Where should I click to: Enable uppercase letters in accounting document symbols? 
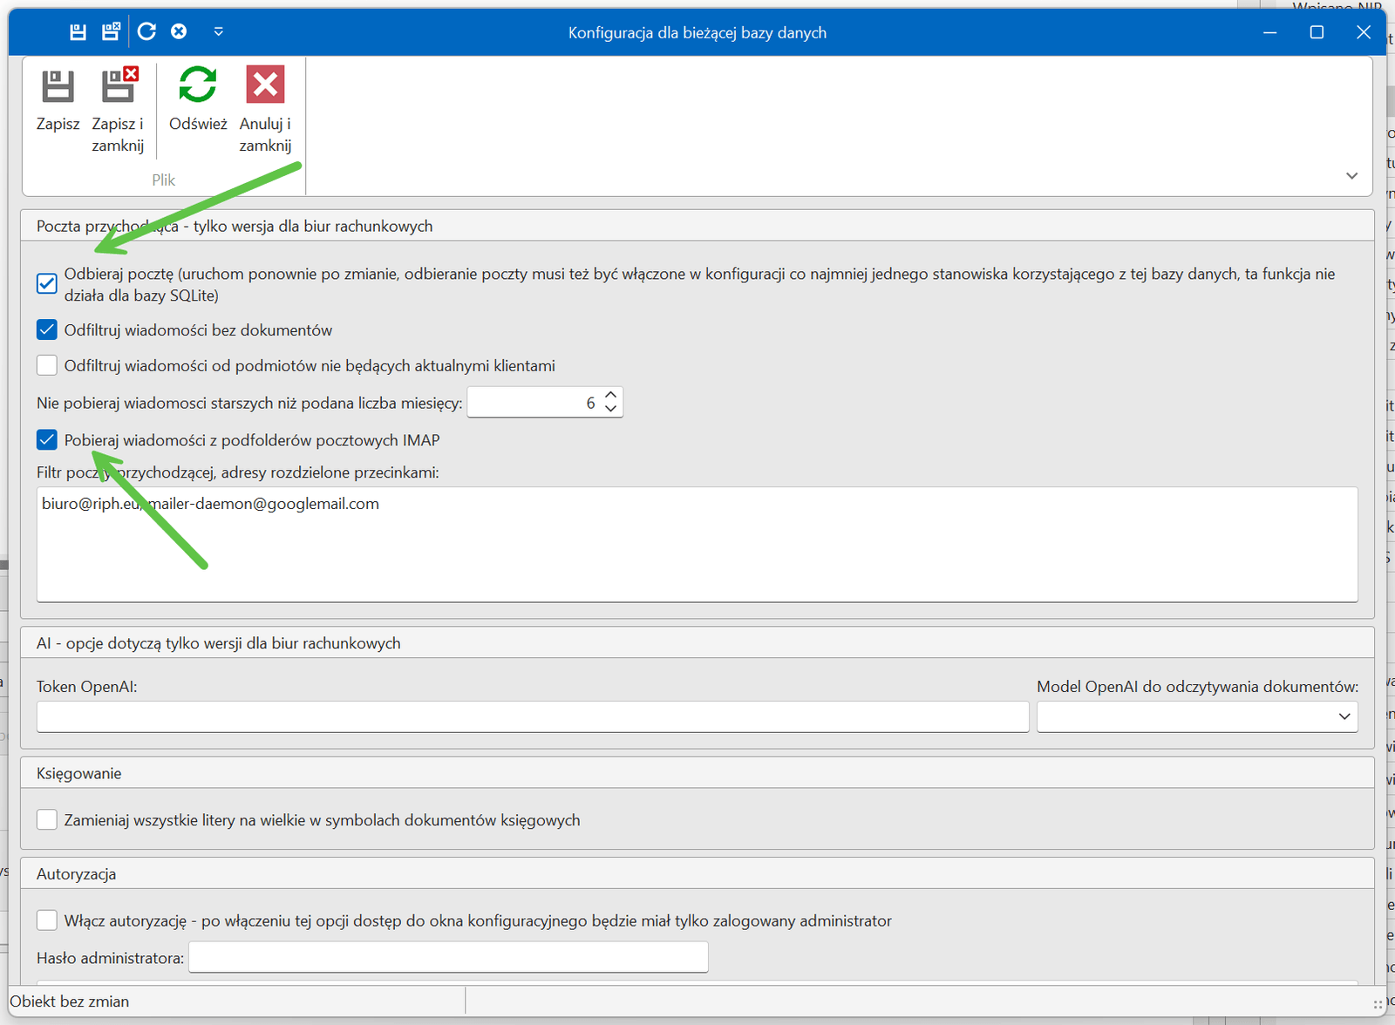[47, 820]
